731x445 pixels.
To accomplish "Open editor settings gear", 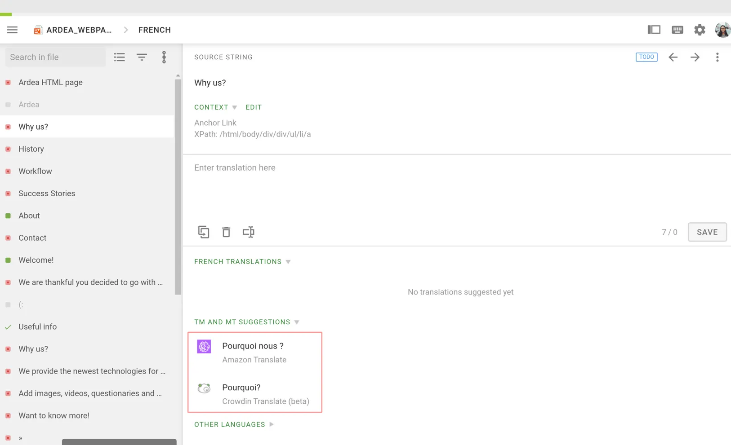I will point(700,30).
